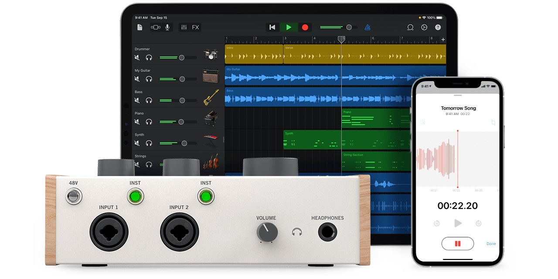Open the FX panel
Viewport: 558px width, 279px height.
pos(195,27)
